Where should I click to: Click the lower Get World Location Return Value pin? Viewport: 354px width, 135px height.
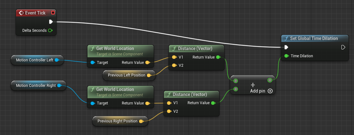(x=147, y=103)
